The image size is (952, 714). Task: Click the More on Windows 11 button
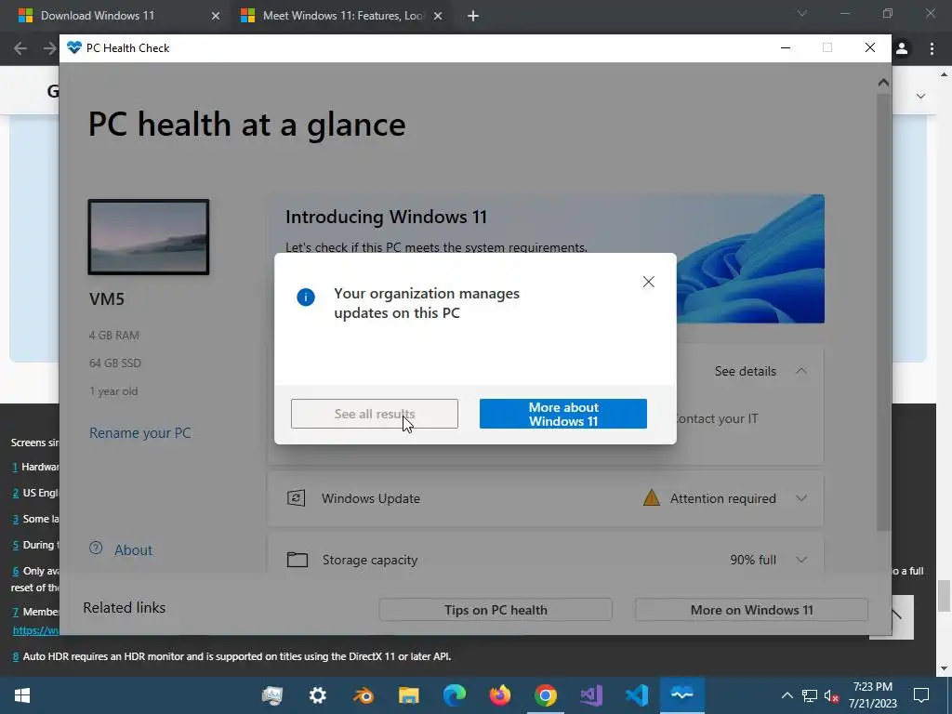tap(751, 610)
